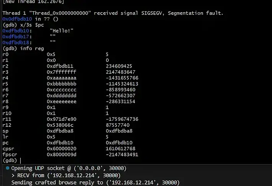
Task: Click the blue 0xdfbdb18 memory address
Action: coord(16,42)
